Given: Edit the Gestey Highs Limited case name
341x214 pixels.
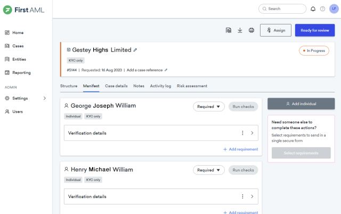Looking at the screenshot, I should (135, 50).
